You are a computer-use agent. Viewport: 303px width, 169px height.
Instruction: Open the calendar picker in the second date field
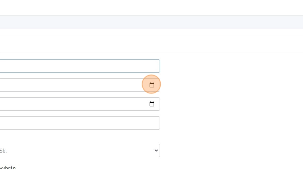pos(152,104)
